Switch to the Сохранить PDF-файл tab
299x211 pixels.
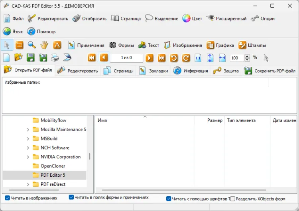click(x=269, y=71)
